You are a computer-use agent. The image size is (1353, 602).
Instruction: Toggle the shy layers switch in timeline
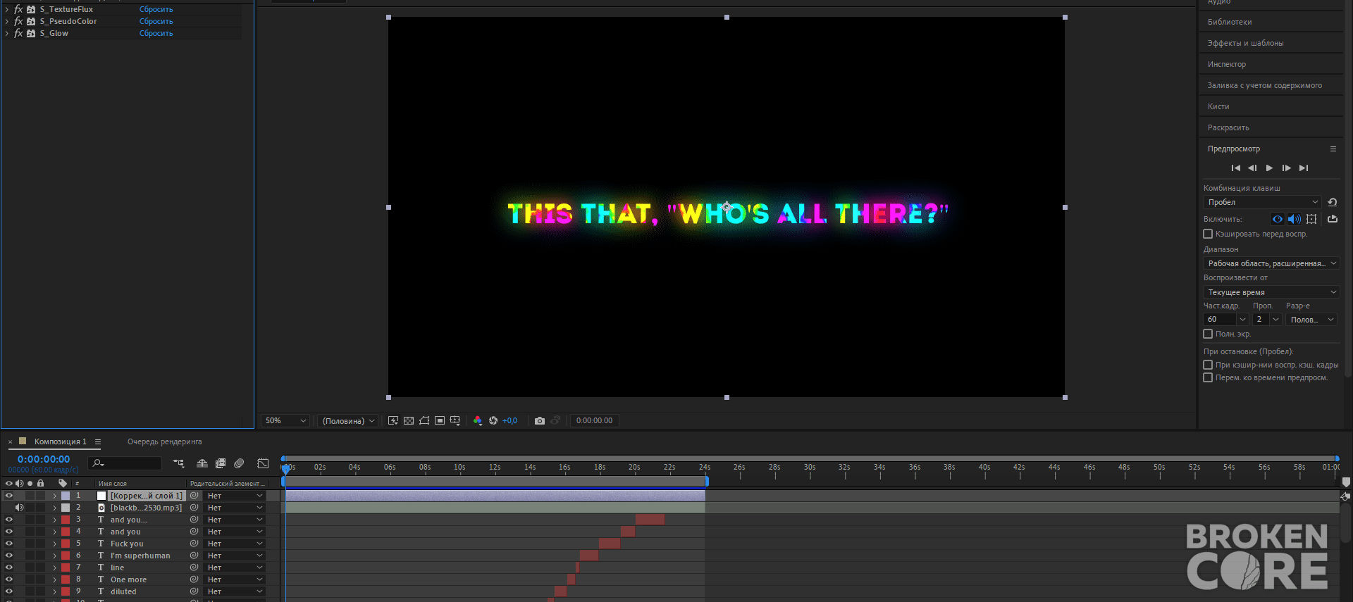tap(202, 463)
